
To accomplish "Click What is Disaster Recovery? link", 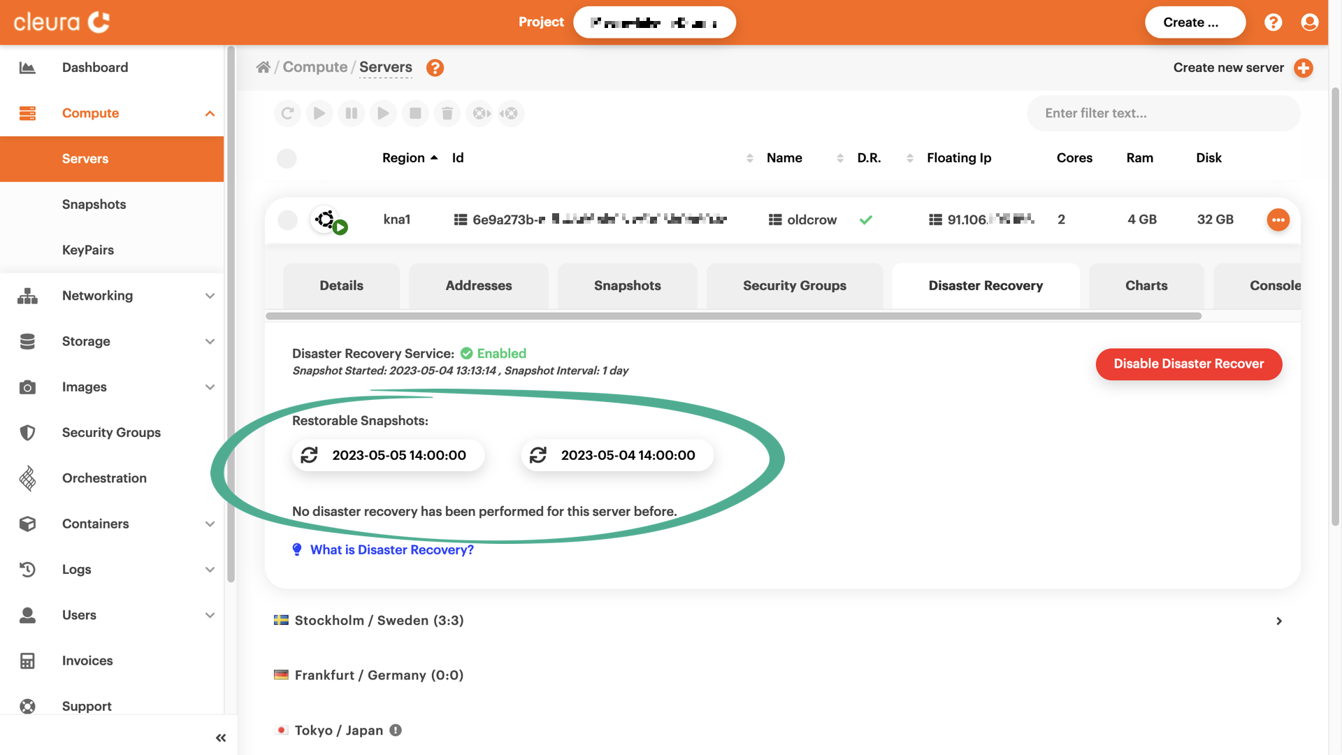I will [391, 549].
